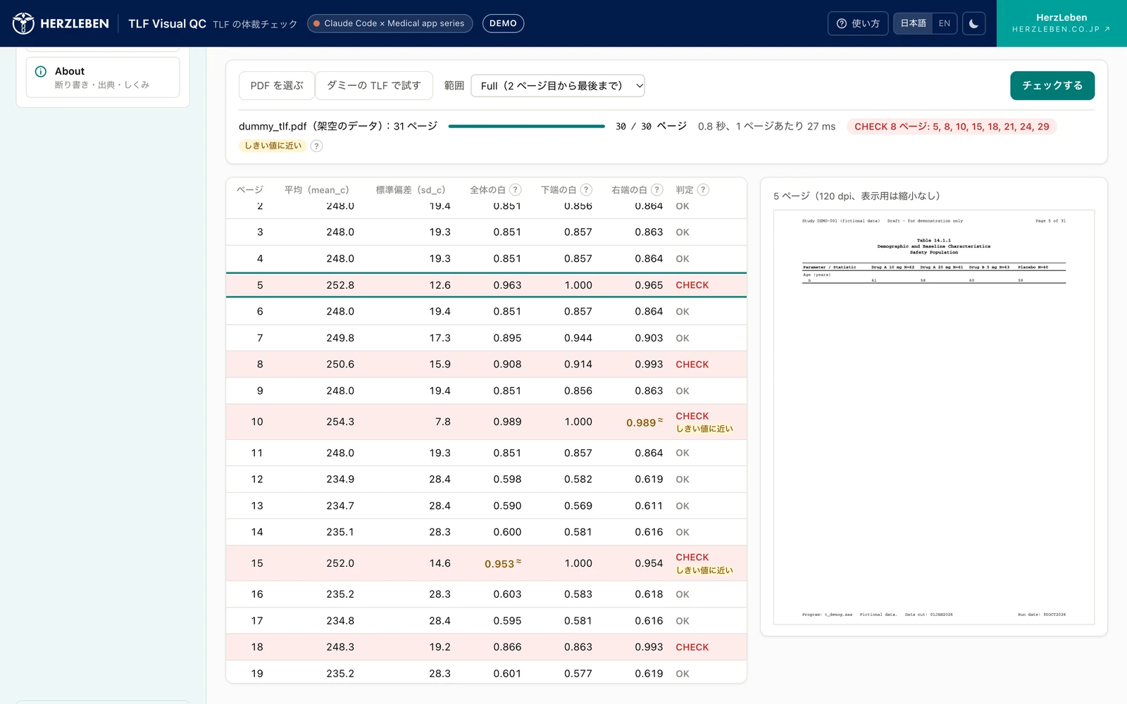Click the 0.989 near-threshold value
1127x704 pixels.
[x=645, y=422]
